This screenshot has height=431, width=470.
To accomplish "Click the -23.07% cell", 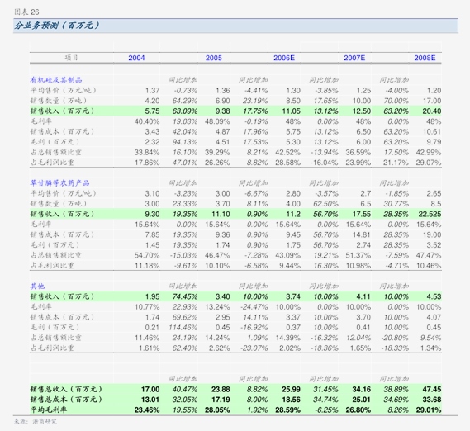I will pyautogui.click(x=254, y=348).
